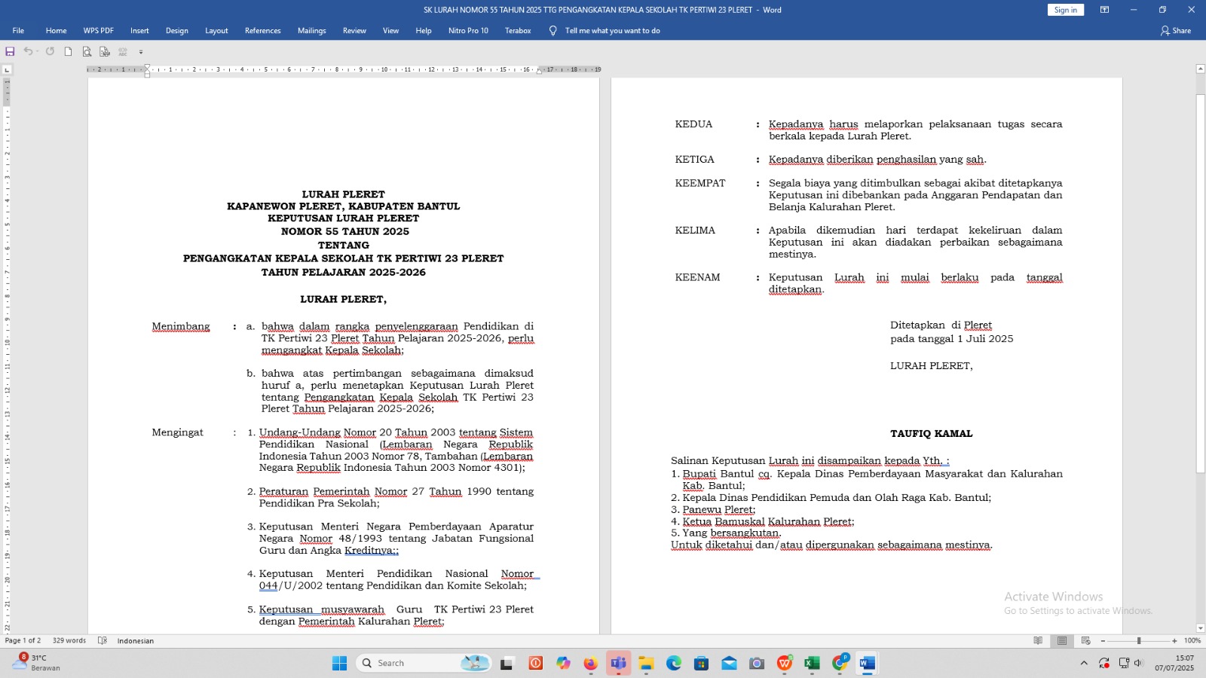Screen dimensions: 1206x678
Task: Run Spelling & Grammar check icon
Action: click(123, 51)
